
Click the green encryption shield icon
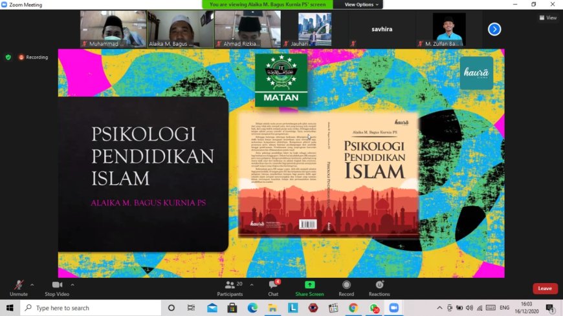tap(8, 57)
